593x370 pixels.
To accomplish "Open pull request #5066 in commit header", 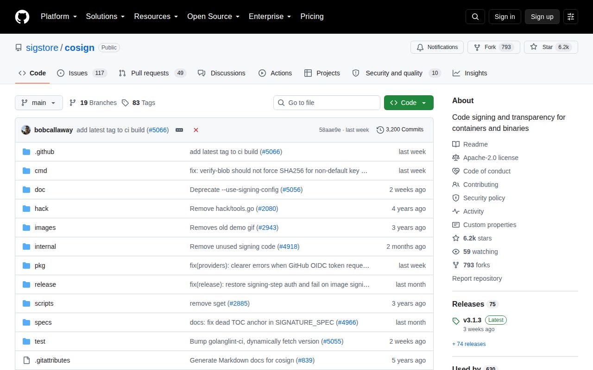I will click(x=158, y=130).
